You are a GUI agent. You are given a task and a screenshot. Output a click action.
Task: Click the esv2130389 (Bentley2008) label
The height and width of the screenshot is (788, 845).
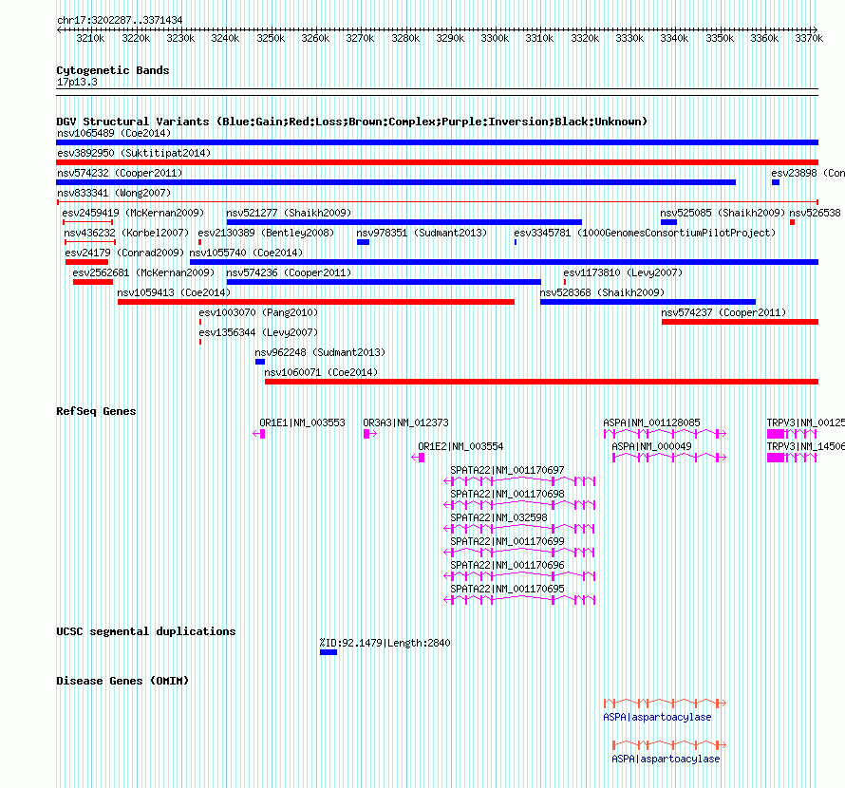[266, 233]
